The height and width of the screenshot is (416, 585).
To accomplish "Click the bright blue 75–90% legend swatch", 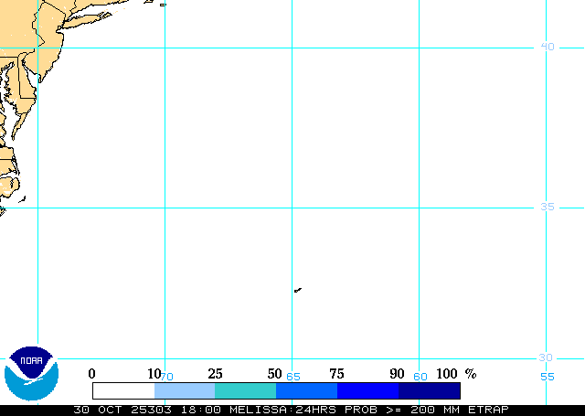I will tap(367, 390).
